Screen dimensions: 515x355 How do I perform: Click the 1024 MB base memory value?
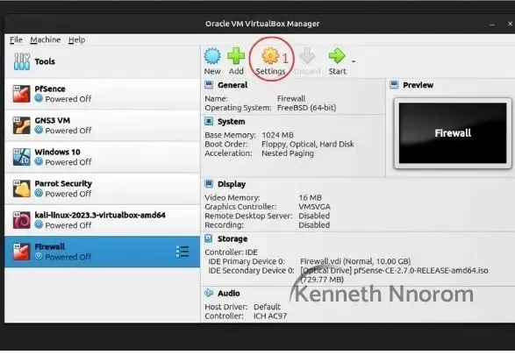pyautogui.click(x=277, y=135)
